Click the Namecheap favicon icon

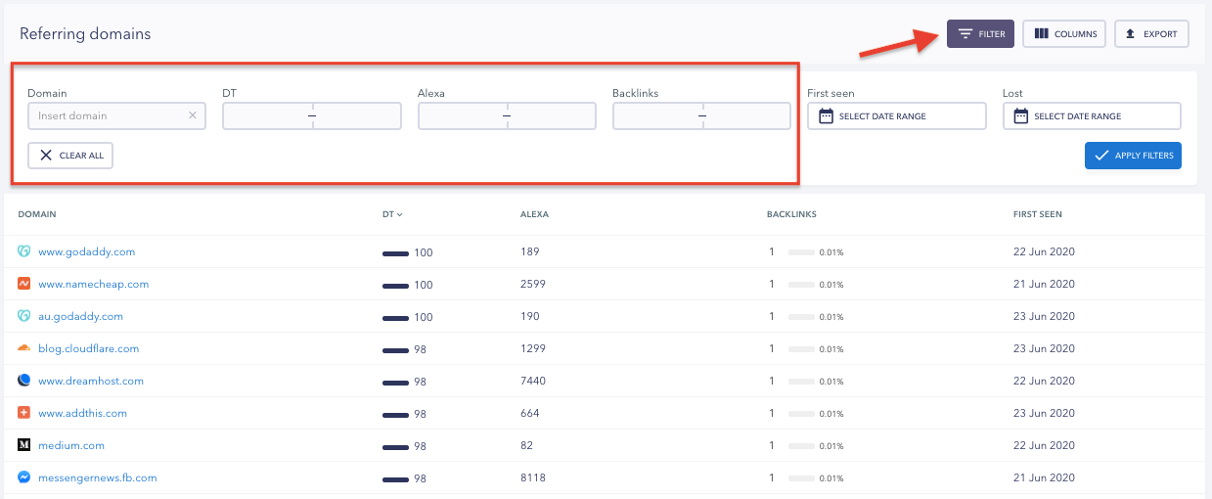pos(24,284)
